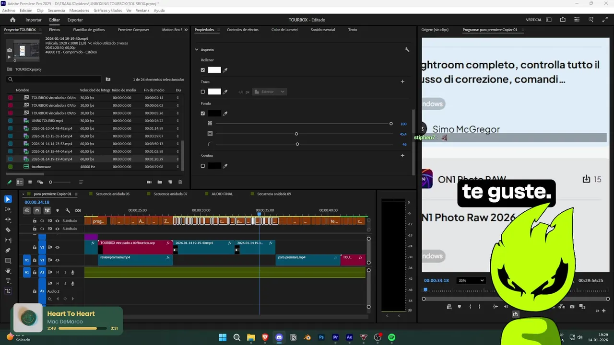Switch to the Color de Lumetri tab
614x345 pixels.
284,30
